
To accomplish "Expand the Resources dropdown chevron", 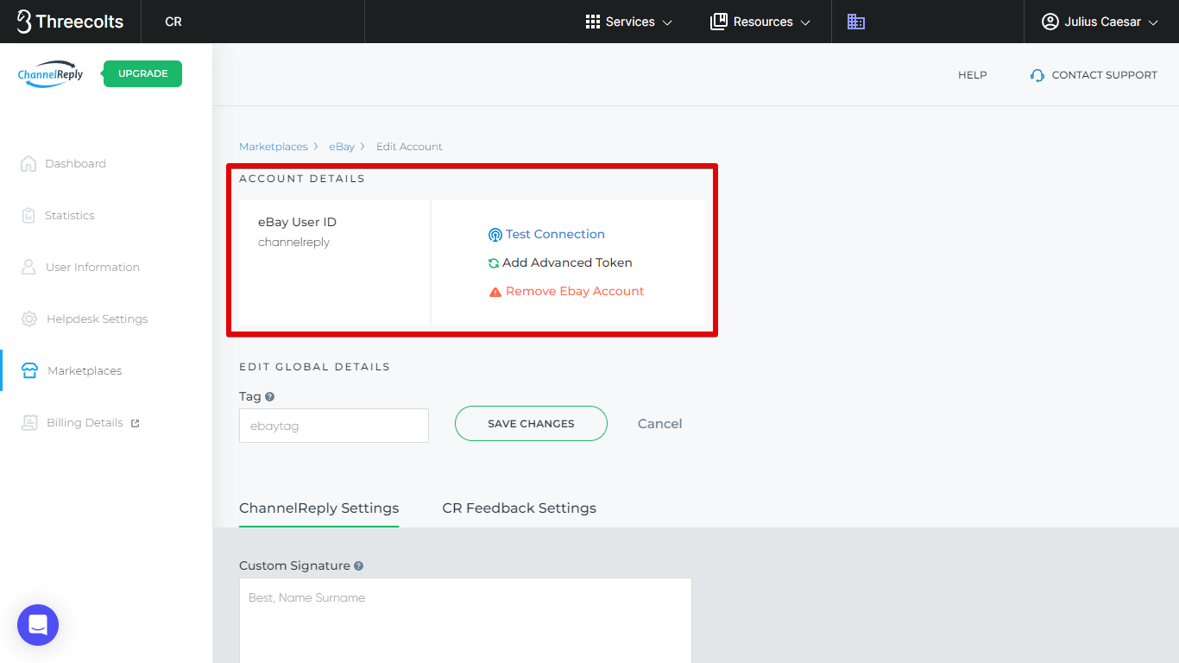I will (805, 22).
